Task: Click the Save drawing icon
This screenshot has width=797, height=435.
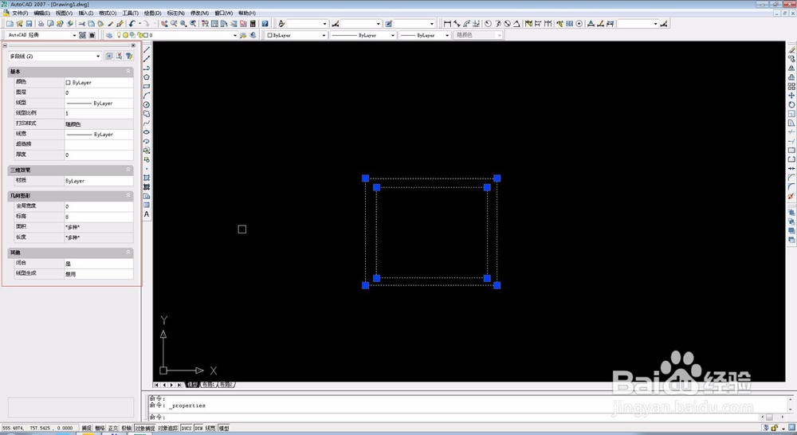Action: [29, 23]
